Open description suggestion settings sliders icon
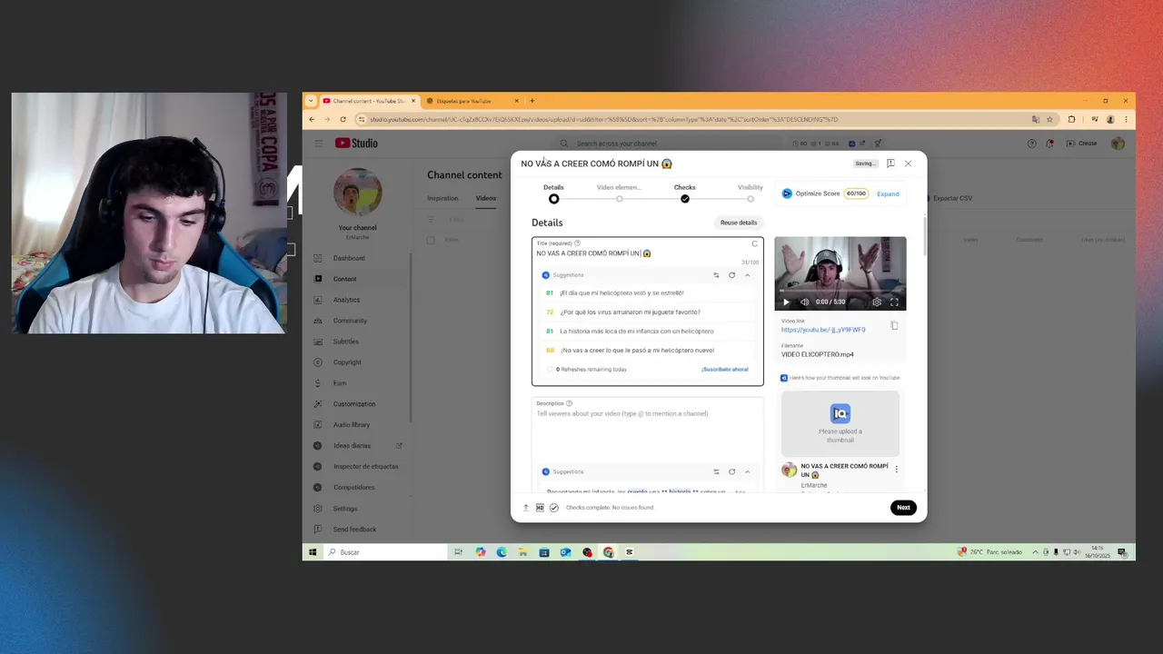The image size is (1163, 654). point(716,471)
